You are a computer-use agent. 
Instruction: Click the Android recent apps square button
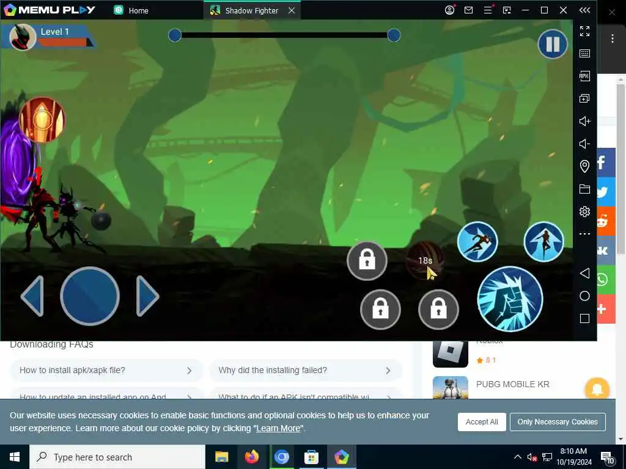coord(584,318)
